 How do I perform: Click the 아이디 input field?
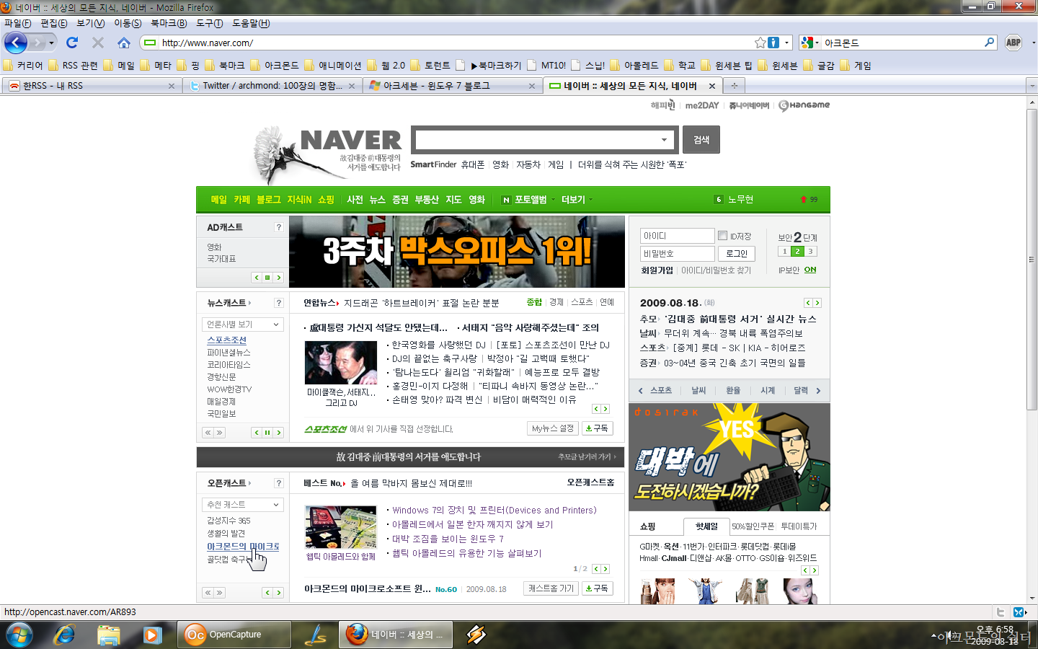[x=677, y=236]
